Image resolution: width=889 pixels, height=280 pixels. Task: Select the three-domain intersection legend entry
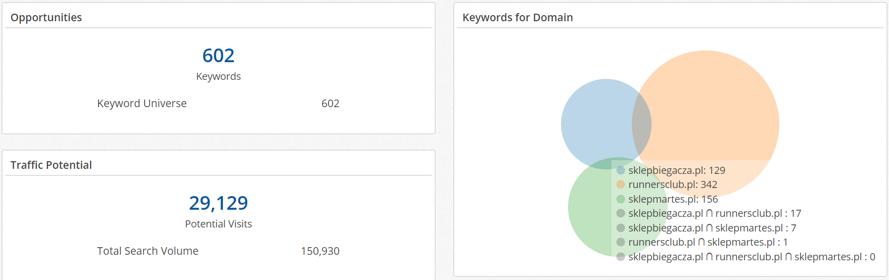[746, 257]
